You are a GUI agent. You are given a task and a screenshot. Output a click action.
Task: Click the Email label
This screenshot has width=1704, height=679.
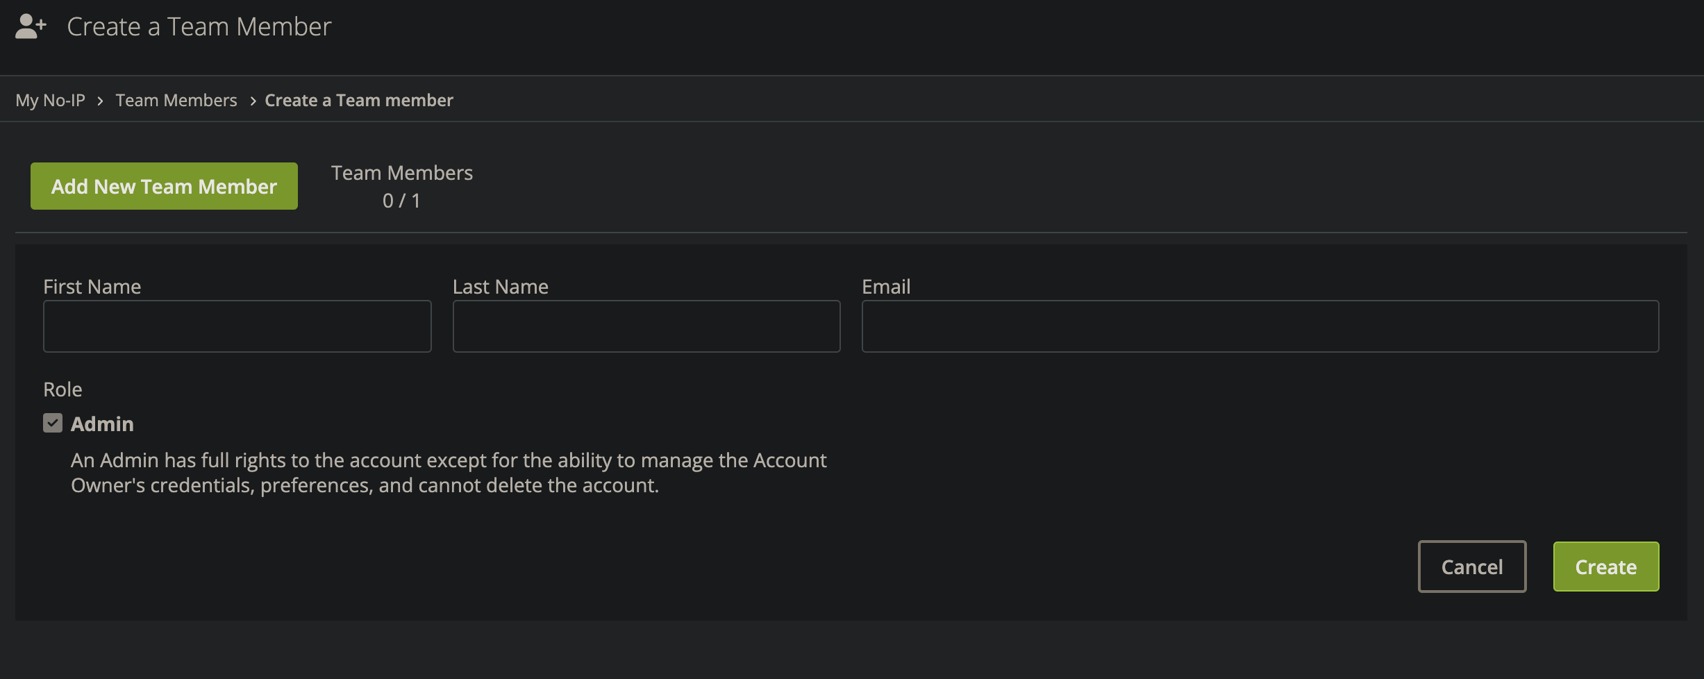[885, 286]
